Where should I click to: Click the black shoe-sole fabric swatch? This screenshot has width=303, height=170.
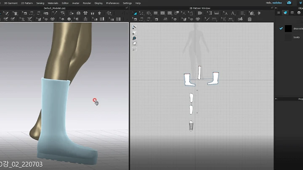click(288, 29)
